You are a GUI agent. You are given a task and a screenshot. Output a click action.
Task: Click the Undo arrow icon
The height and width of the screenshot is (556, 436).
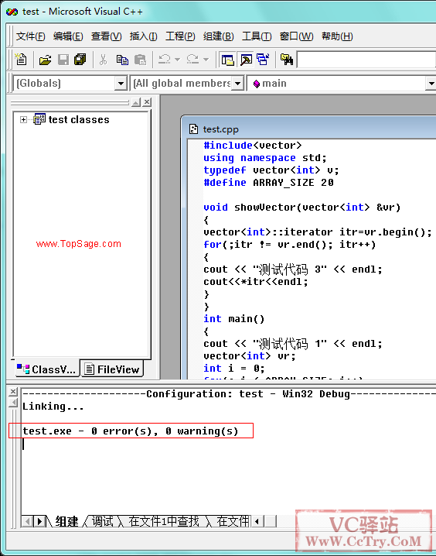point(164,59)
